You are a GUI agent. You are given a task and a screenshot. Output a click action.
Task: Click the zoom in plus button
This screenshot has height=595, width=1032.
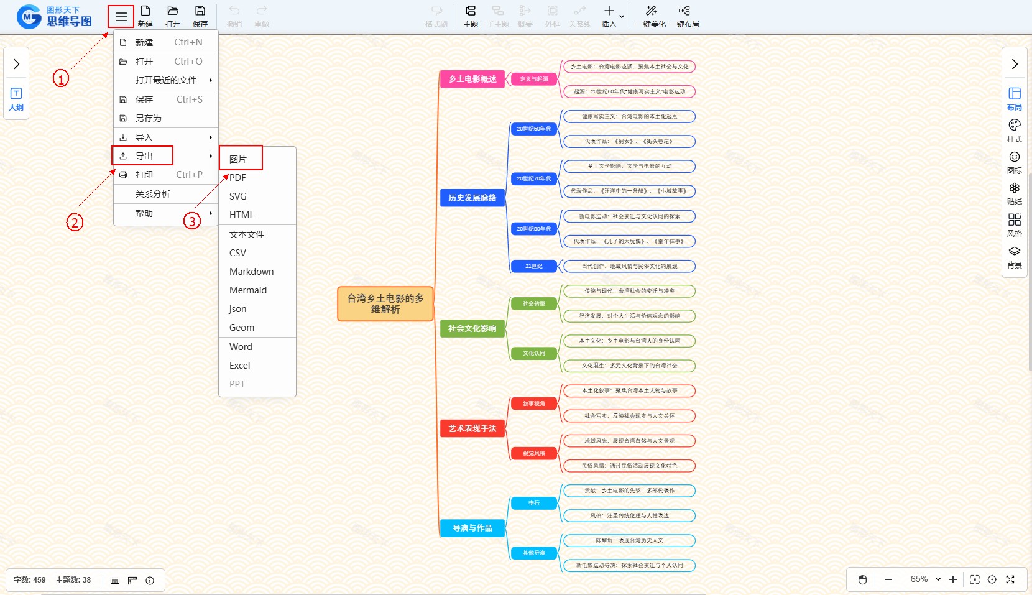click(x=953, y=579)
